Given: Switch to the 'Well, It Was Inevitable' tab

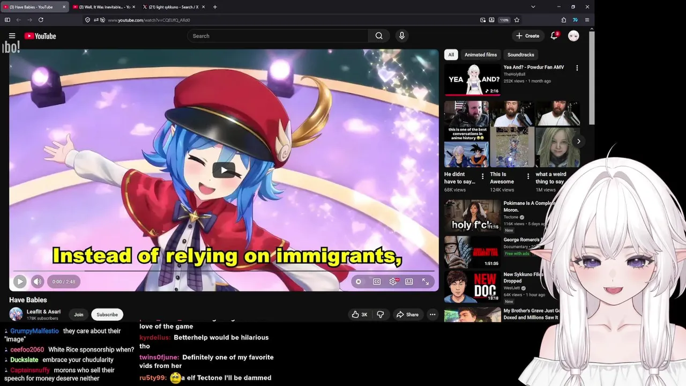Looking at the screenshot, I should [x=104, y=7].
